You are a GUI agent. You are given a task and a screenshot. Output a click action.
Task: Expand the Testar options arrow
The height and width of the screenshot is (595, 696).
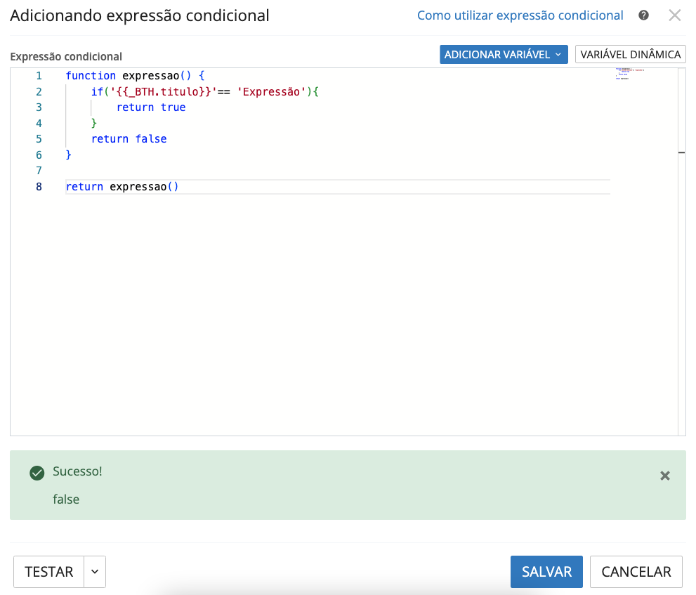tap(95, 572)
